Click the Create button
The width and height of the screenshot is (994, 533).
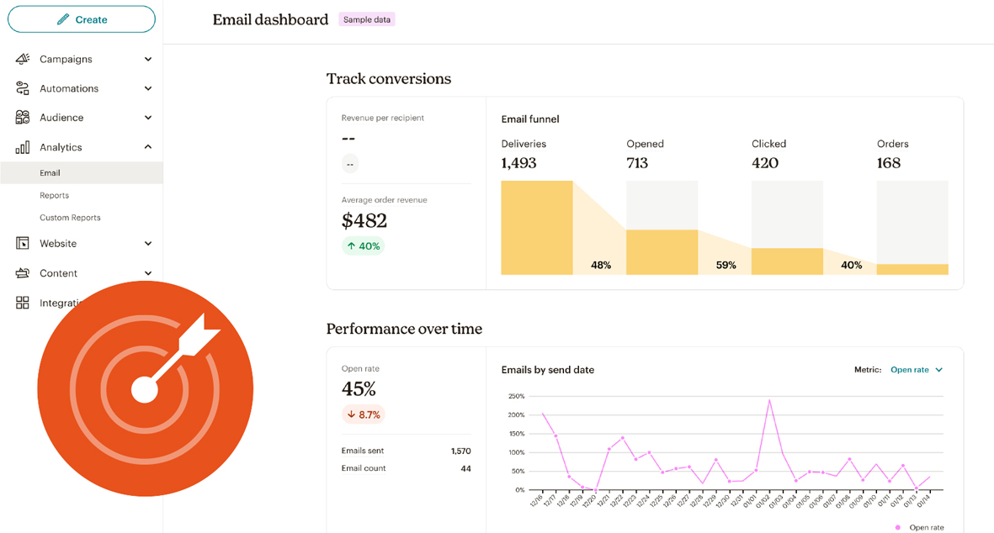(81, 19)
